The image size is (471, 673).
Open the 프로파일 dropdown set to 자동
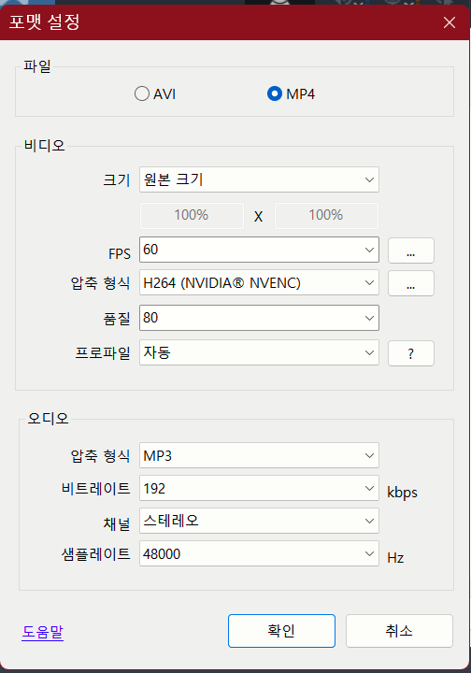259,352
